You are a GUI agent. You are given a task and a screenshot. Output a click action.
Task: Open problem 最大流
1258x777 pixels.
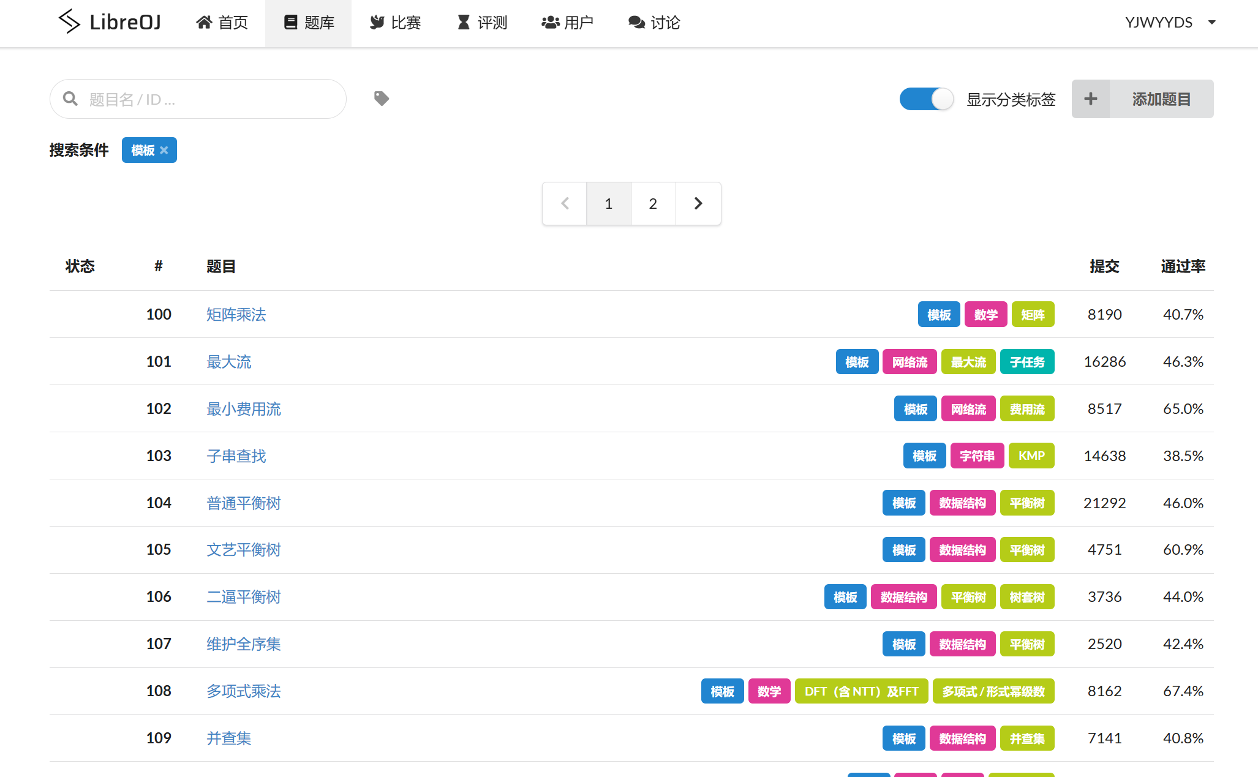pos(228,362)
